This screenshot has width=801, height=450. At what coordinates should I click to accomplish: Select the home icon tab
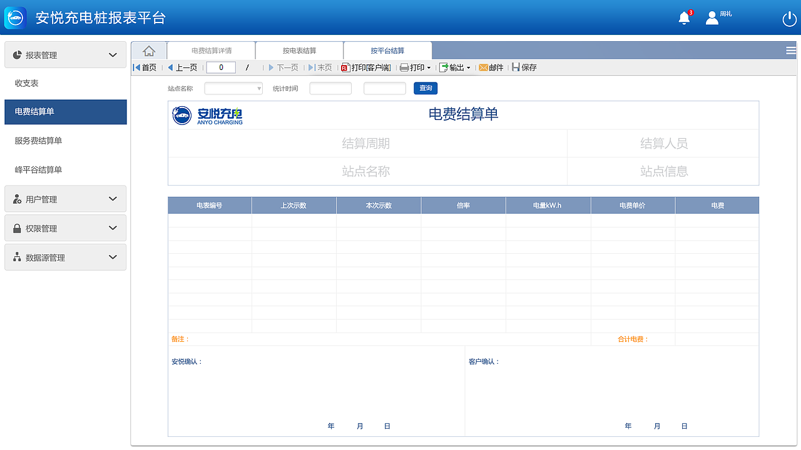(148, 50)
